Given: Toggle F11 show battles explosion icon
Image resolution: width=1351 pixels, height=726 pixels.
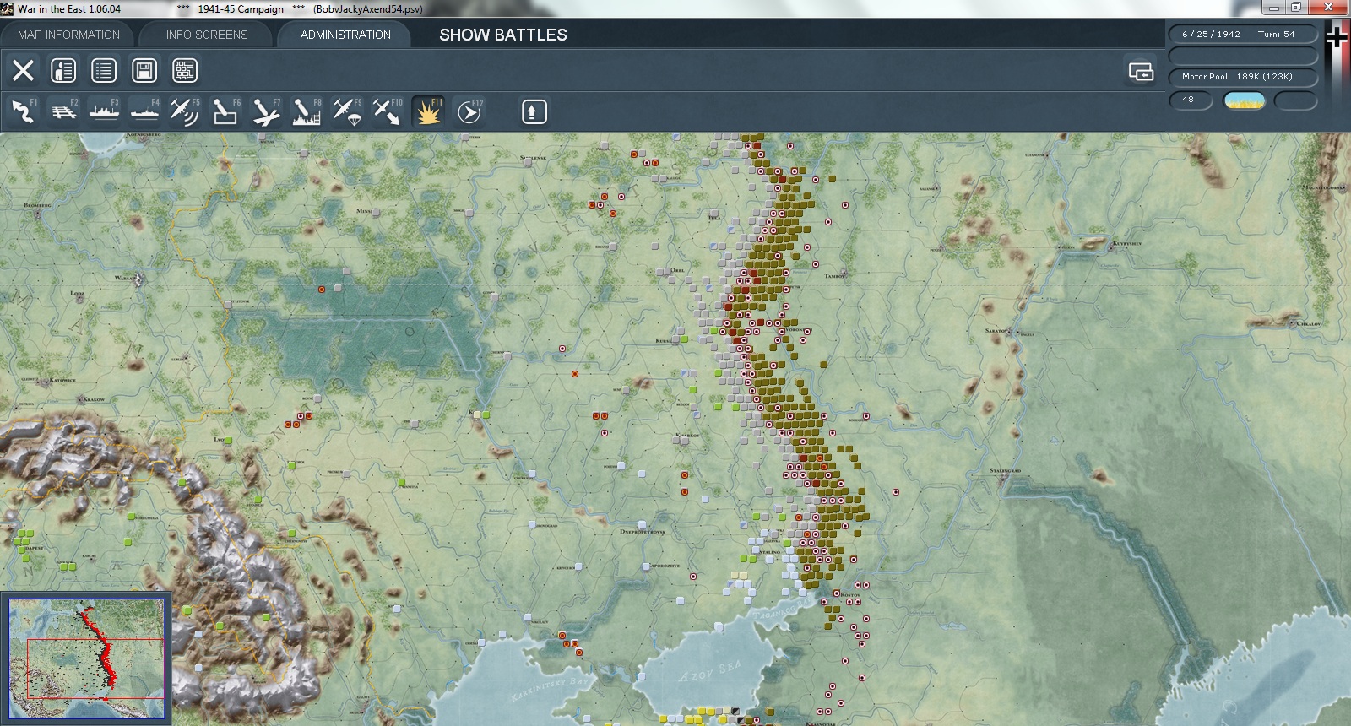Looking at the screenshot, I should click(x=428, y=111).
